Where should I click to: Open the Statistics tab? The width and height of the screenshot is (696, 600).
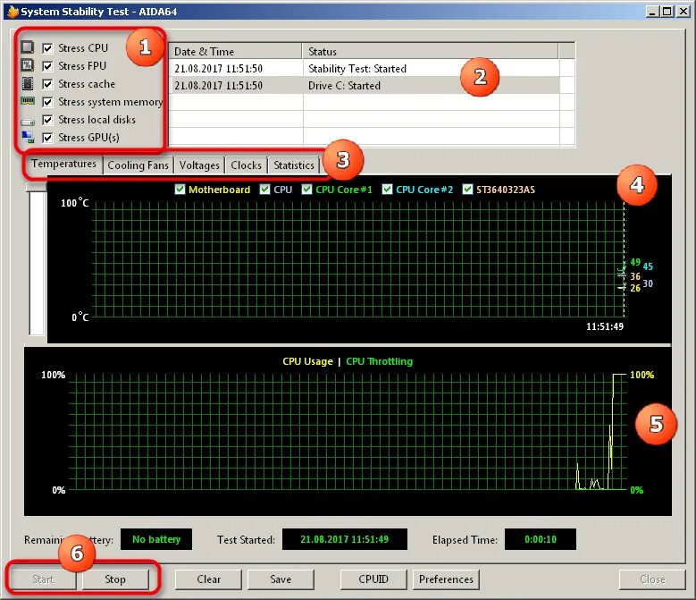coord(294,165)
